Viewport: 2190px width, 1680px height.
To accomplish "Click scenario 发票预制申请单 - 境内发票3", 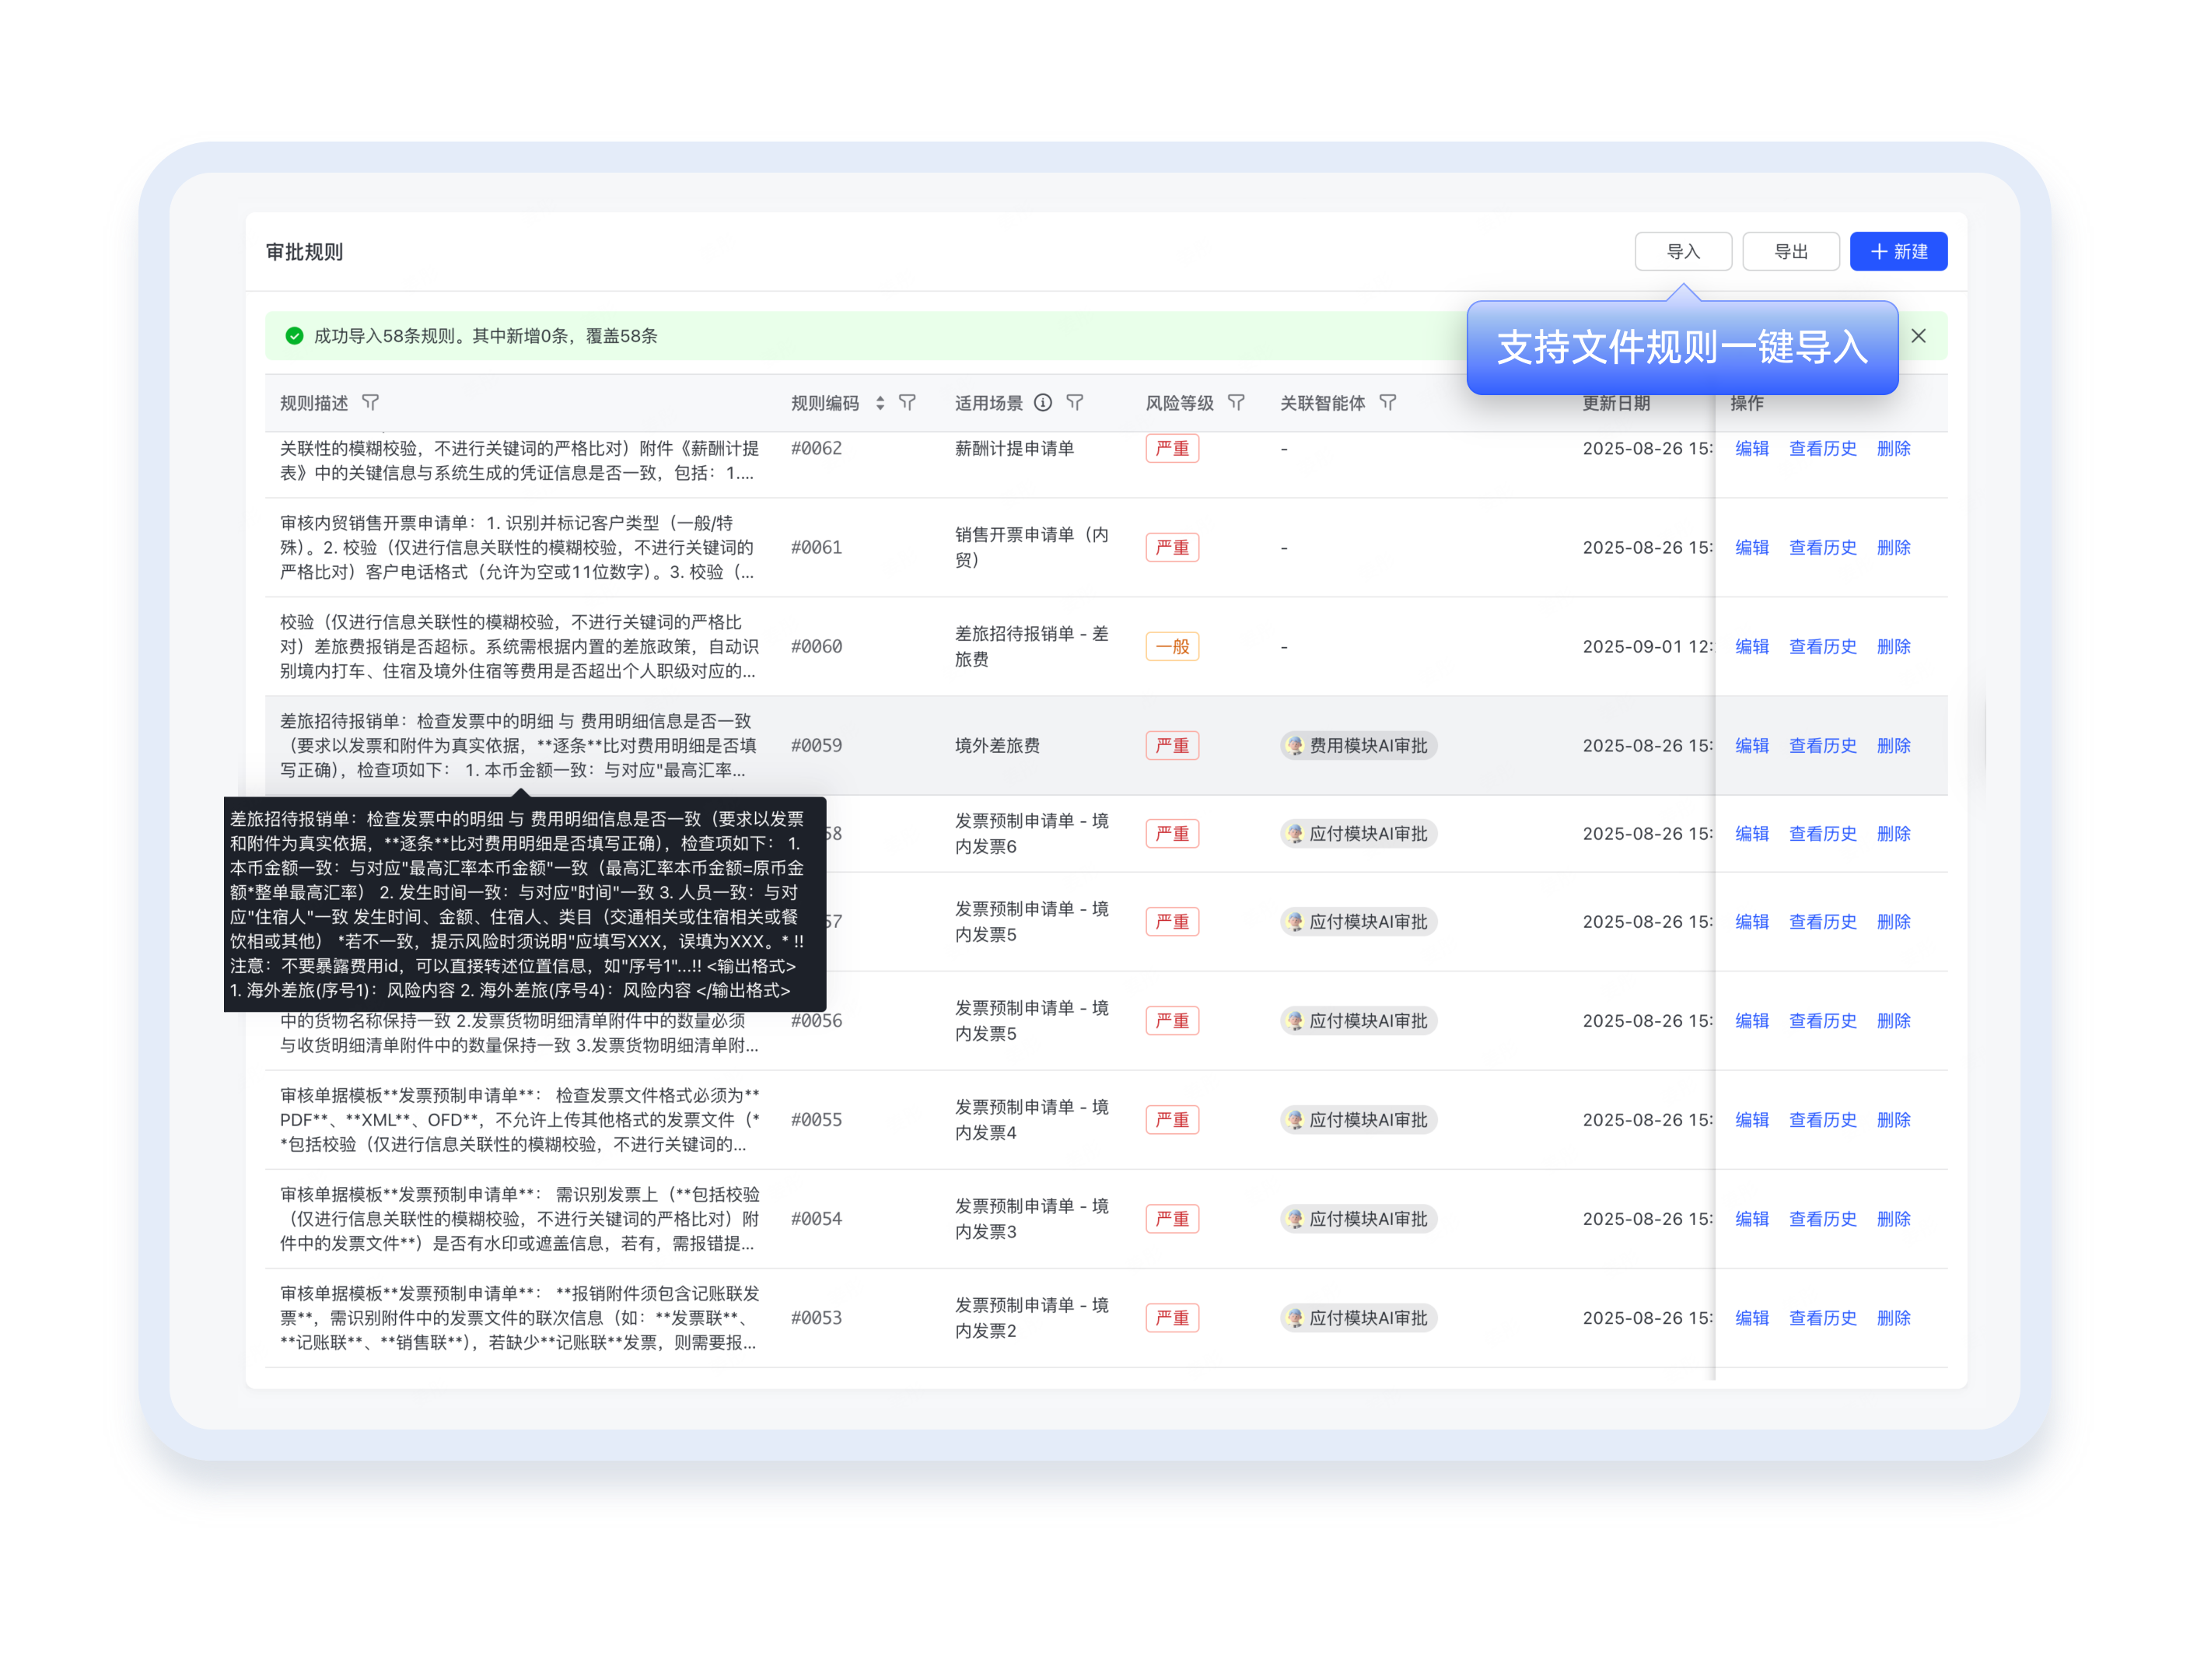I will 1031,1218.
